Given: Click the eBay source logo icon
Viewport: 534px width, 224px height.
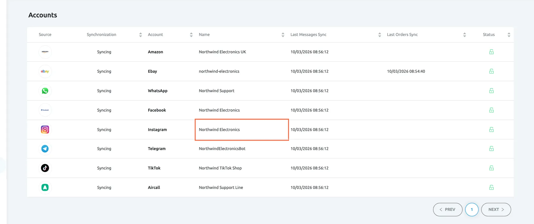Looking at the screenshot, I should (45, 71).
